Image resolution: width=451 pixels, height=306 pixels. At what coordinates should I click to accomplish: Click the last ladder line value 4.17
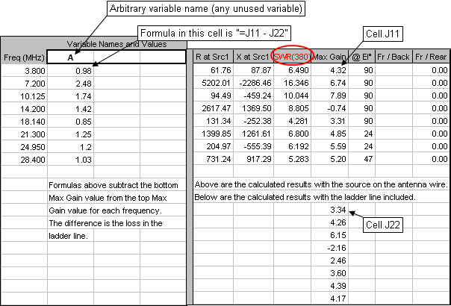329,300
